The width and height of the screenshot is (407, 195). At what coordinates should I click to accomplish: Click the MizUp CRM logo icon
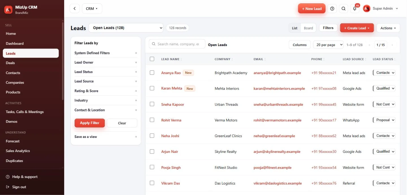click(x=8, y=10)
